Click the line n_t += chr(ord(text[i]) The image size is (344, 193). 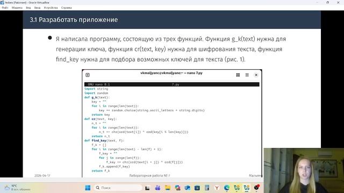tap(144, 132)
